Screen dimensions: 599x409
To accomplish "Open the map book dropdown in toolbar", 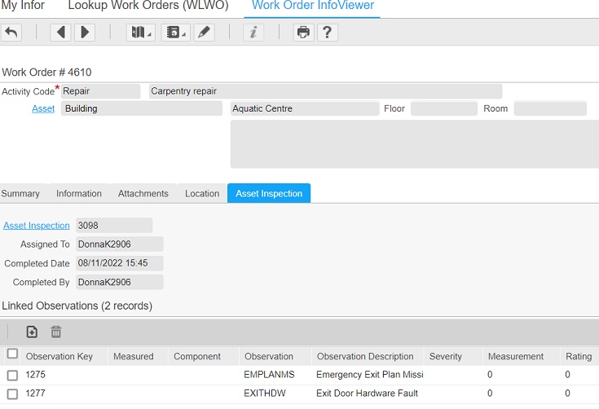I will 141,33.
